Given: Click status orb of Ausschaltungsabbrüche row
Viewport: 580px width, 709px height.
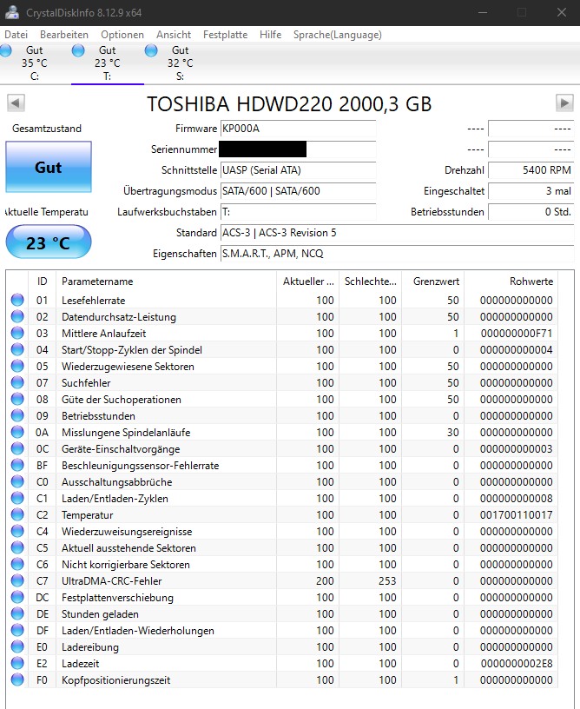Looking at the screenshot, I should (x=17, y=481).
